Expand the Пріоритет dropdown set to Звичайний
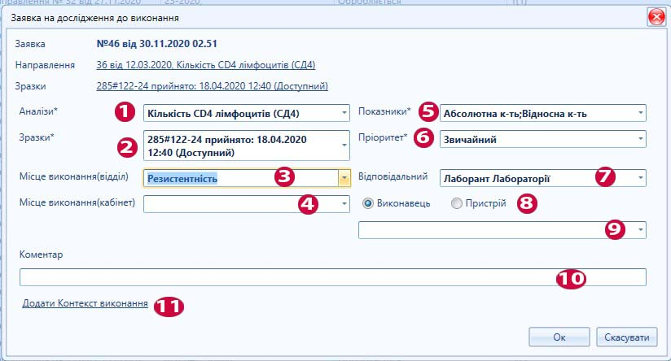Viewport: 671px width, 361px height. [x=641, y=139]
